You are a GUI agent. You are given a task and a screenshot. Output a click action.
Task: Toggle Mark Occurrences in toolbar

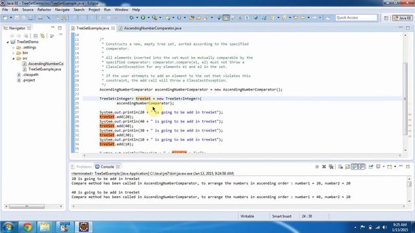pyautogui.click(x=226, y=17)
